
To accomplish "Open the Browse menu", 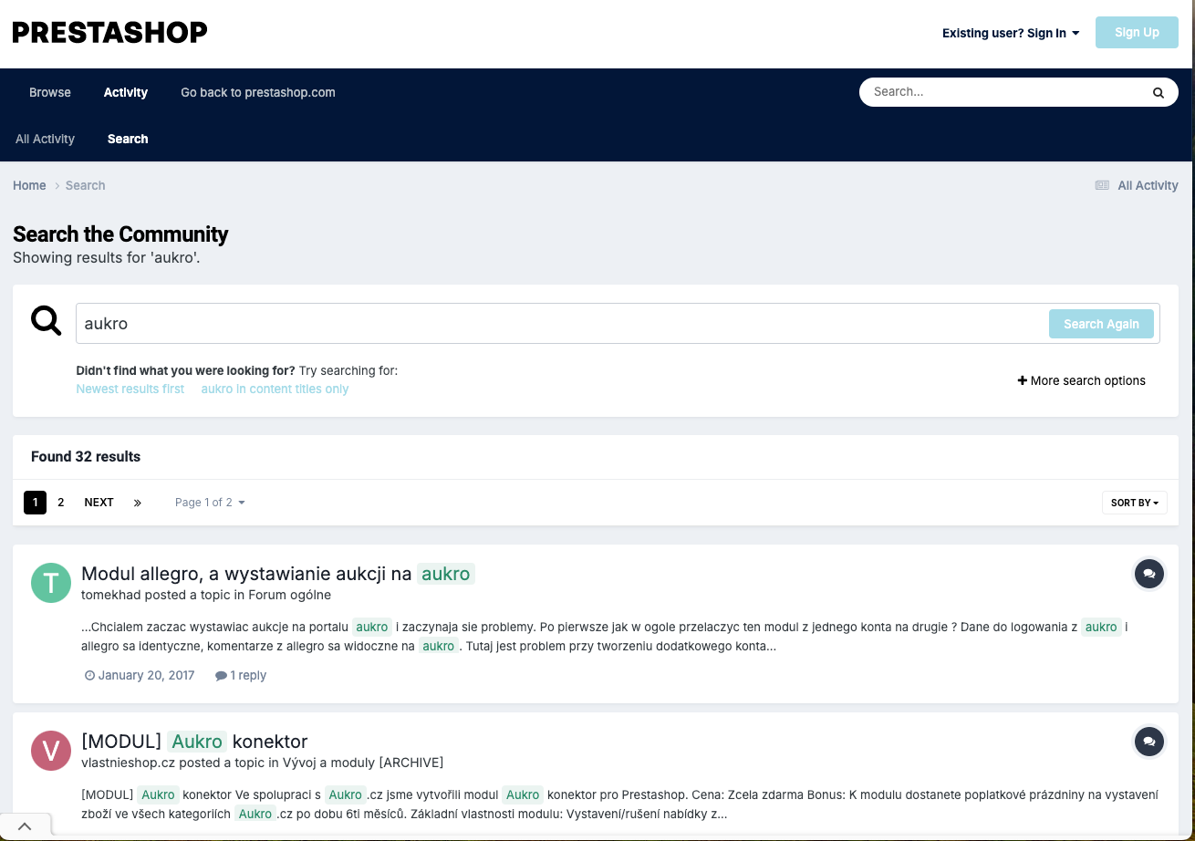I will click(50, 92).
